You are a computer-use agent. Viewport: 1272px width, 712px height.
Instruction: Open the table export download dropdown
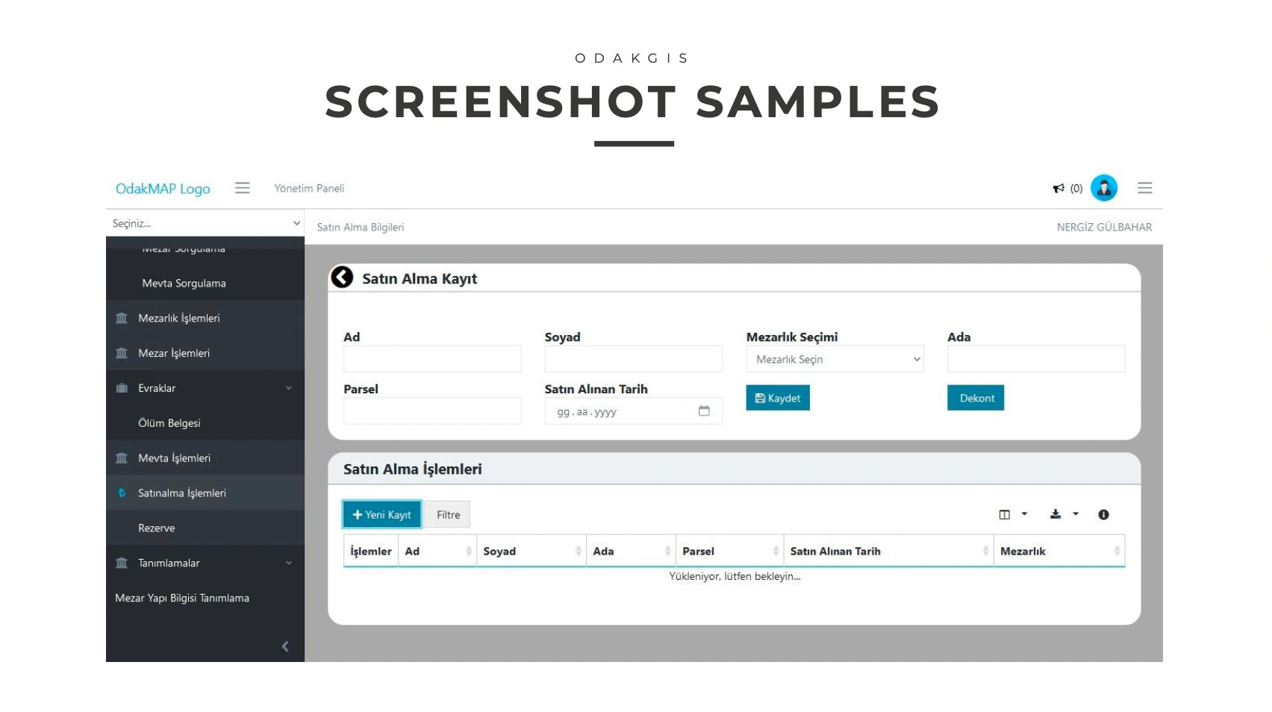1064,514
